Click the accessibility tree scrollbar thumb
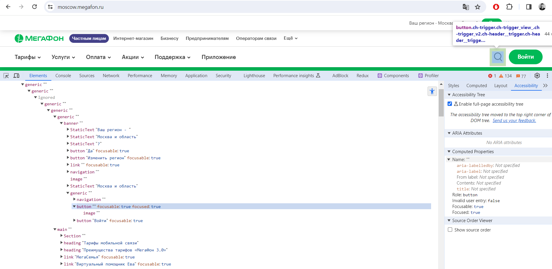The height and width of the screenshot is (269, 552). pyautogui.click(x=441, y=102)
